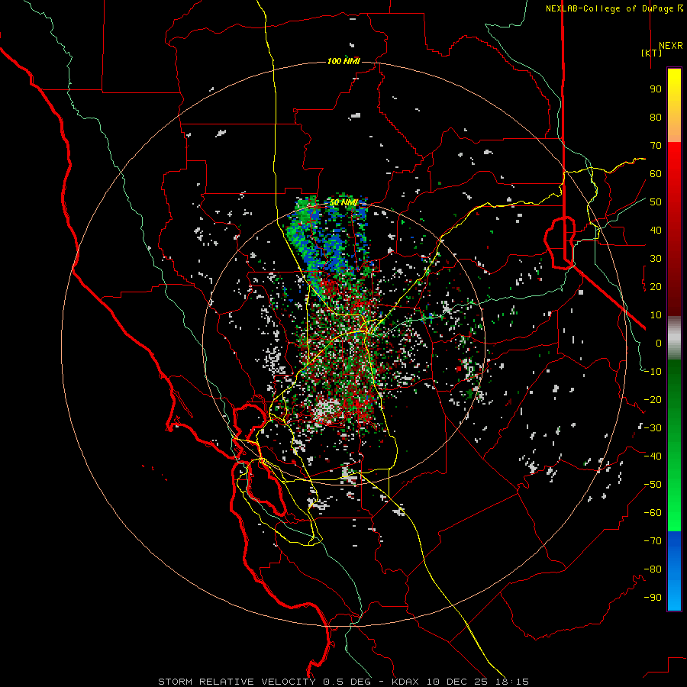Select the -40 value on velocity scale
Screen dimensions: 687x687
(x=653, y=456)
